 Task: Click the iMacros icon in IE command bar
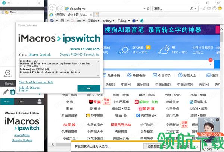(x=142, y=21)
